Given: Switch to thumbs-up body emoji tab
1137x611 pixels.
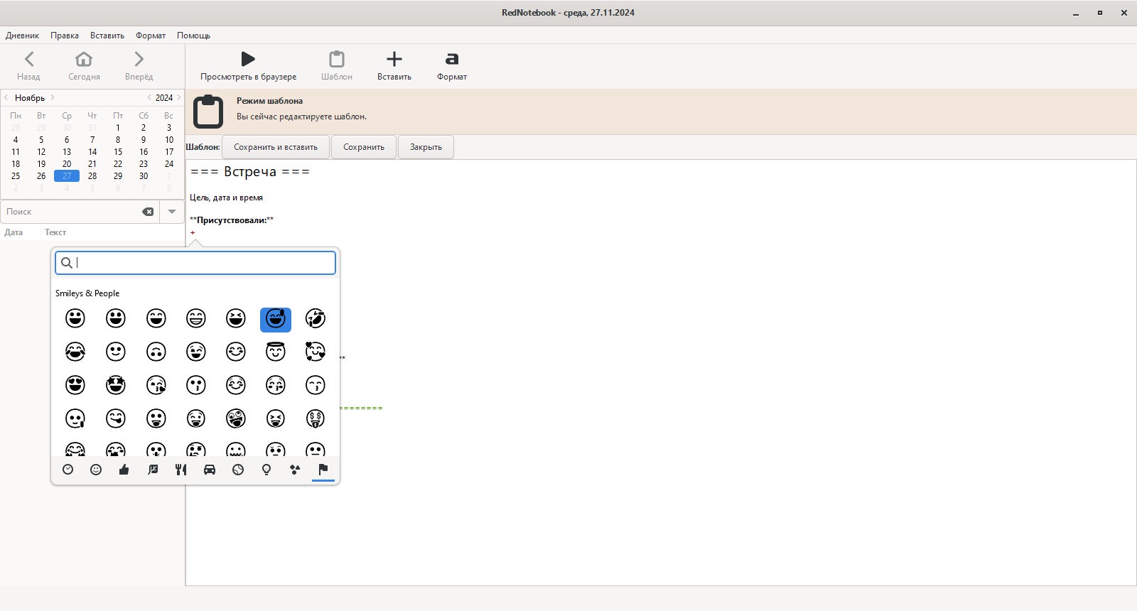Looking at the screenshot, I should point(124,470).
